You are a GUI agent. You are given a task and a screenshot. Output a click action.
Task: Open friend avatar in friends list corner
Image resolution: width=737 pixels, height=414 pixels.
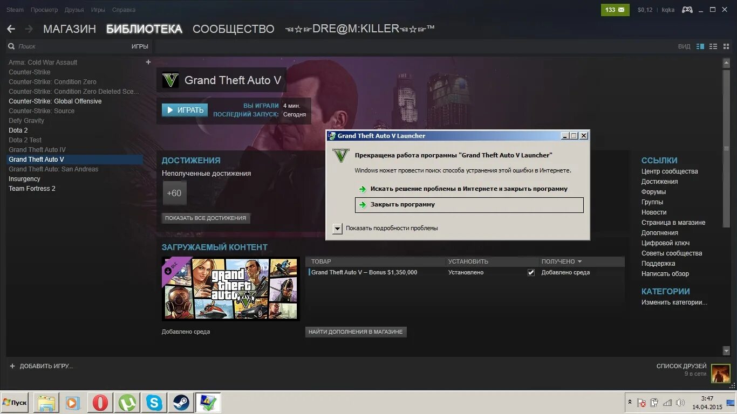(721, 374)
